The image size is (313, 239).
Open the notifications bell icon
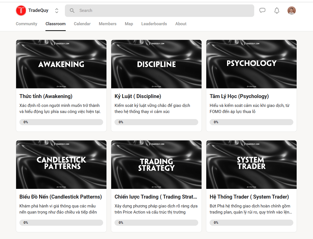277,11
